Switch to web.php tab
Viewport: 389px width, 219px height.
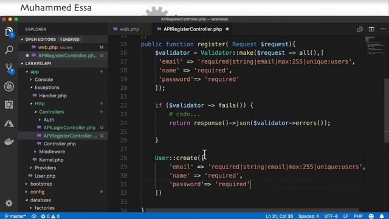[129, 29]
